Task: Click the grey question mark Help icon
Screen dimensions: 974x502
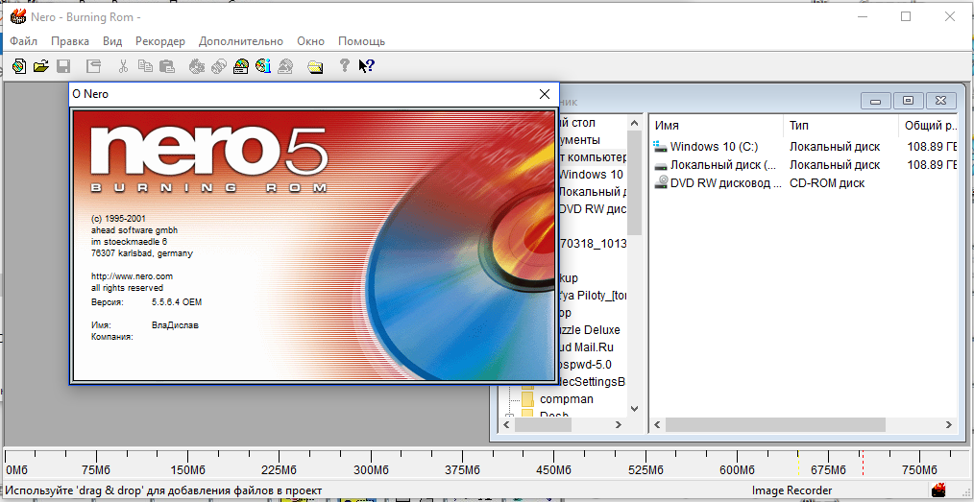Action: [x=345, y=65]
